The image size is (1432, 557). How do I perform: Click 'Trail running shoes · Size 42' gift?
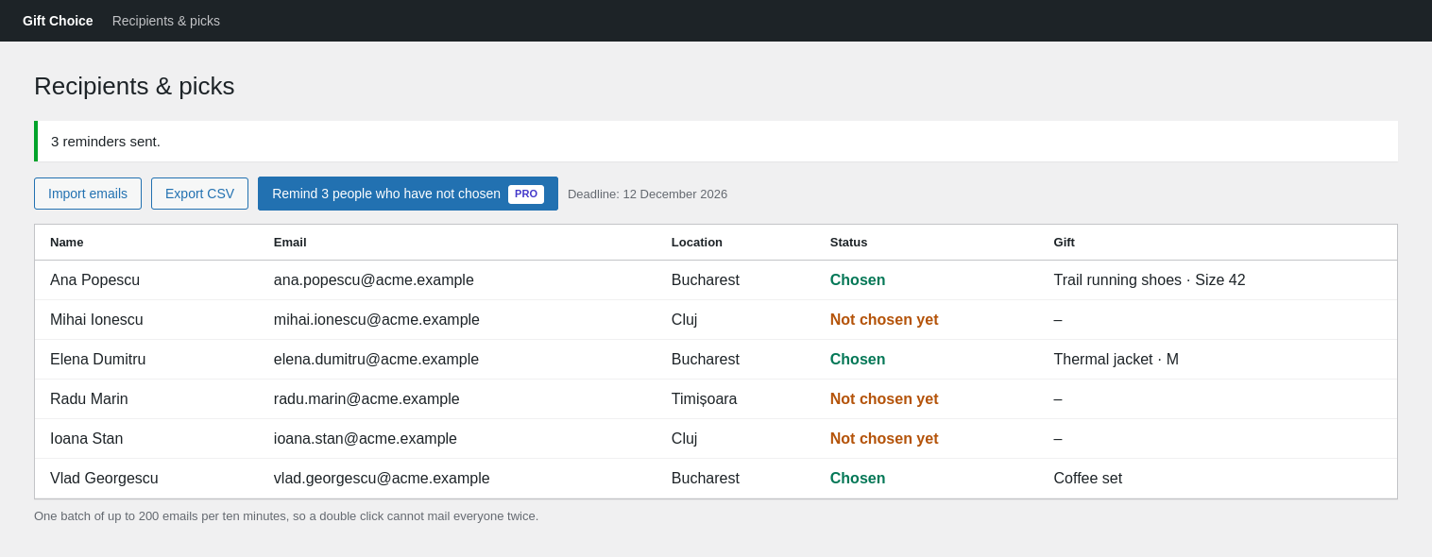pyautogui.click(x=1150, y=280)
